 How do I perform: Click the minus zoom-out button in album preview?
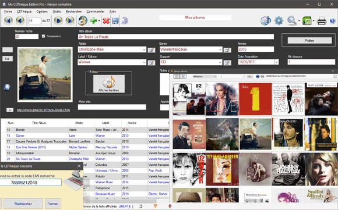262,76
